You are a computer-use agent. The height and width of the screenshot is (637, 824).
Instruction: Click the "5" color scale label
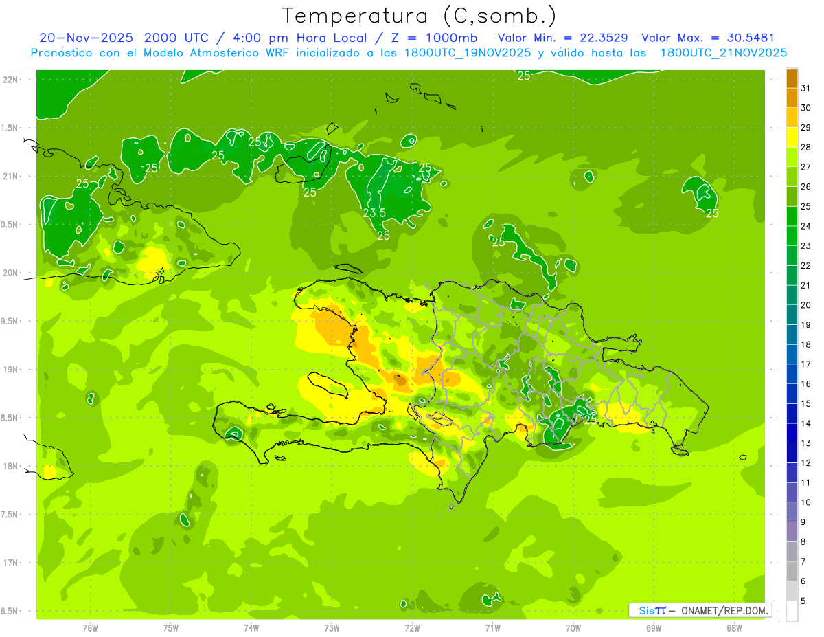tap(803, 601)
